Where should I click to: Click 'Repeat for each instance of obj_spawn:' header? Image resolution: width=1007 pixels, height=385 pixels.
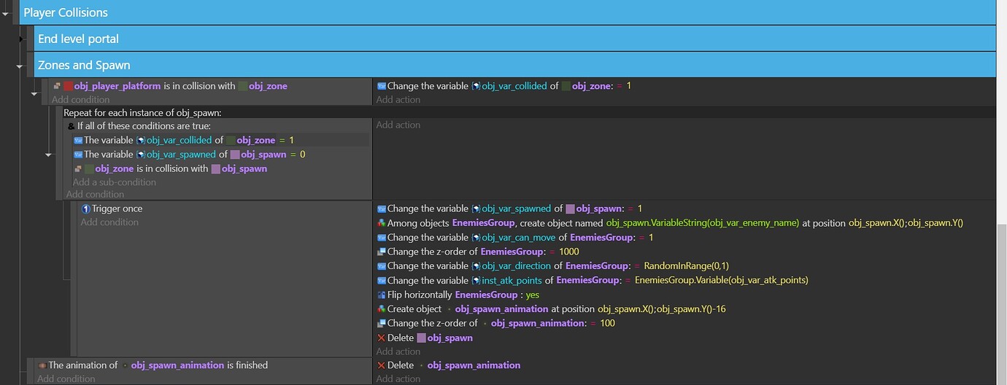pyautogui.click(x=142, y=112)
